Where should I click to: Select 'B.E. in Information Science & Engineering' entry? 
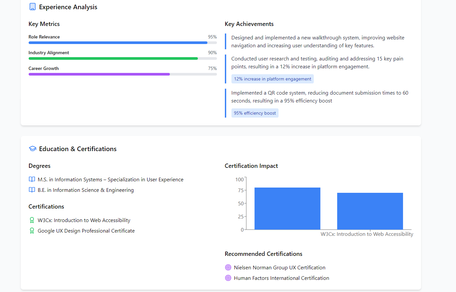pos(86,190)
